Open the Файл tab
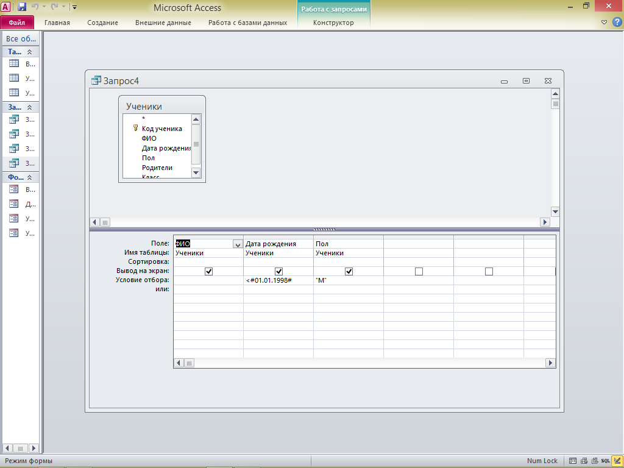624x468 pixels. 16,23
